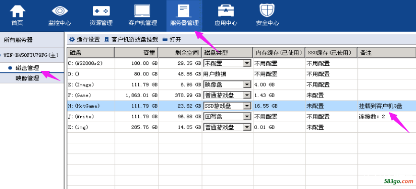Click the 客户机游戏盘挂载 disk icon
416x189 pixels.
coord(107,40)
